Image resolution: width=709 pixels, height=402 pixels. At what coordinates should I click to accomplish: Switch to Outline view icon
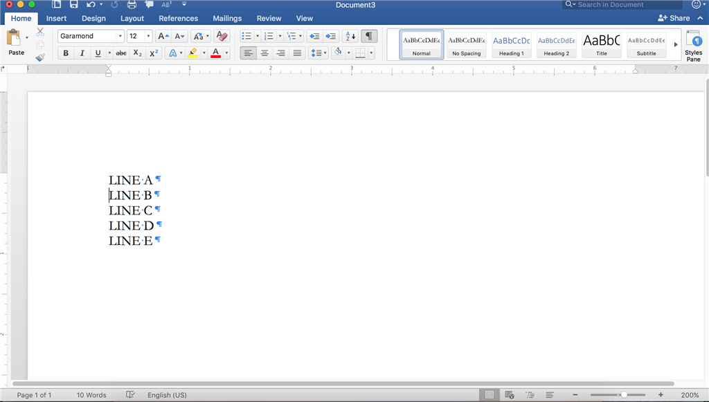tap(530, 395)
